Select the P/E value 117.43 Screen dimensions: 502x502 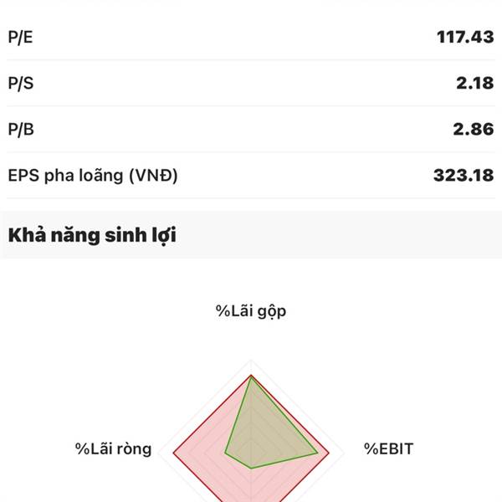pos(464,37)
